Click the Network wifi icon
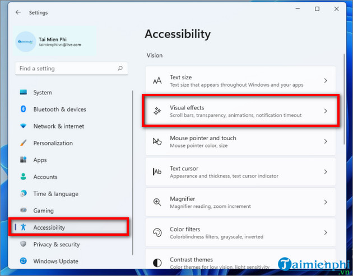Image resolution: width=353 pixels, height=276 pixels. point(23,126)
